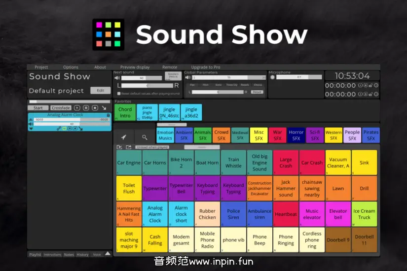Click the lock icon of the first timer
This screenshot has height=271, width=407.
[370, 85]
